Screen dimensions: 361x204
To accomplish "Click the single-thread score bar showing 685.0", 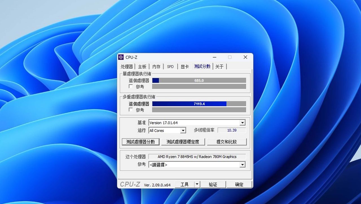I will click(199, 80).
